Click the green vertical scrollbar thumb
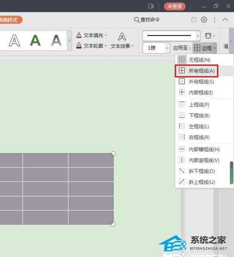The image size is (234, 257). coord(231,173)
